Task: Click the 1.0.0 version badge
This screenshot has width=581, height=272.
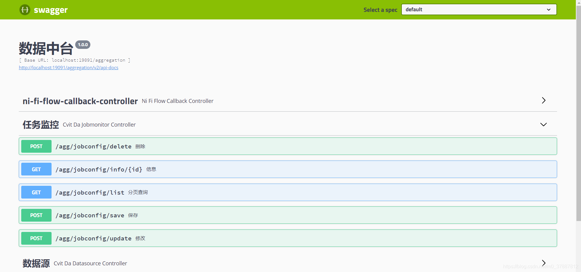Action: pos(83,45)
